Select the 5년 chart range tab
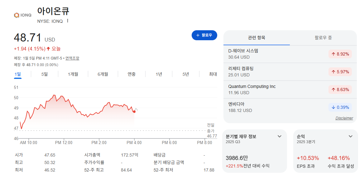 (185, 74)
